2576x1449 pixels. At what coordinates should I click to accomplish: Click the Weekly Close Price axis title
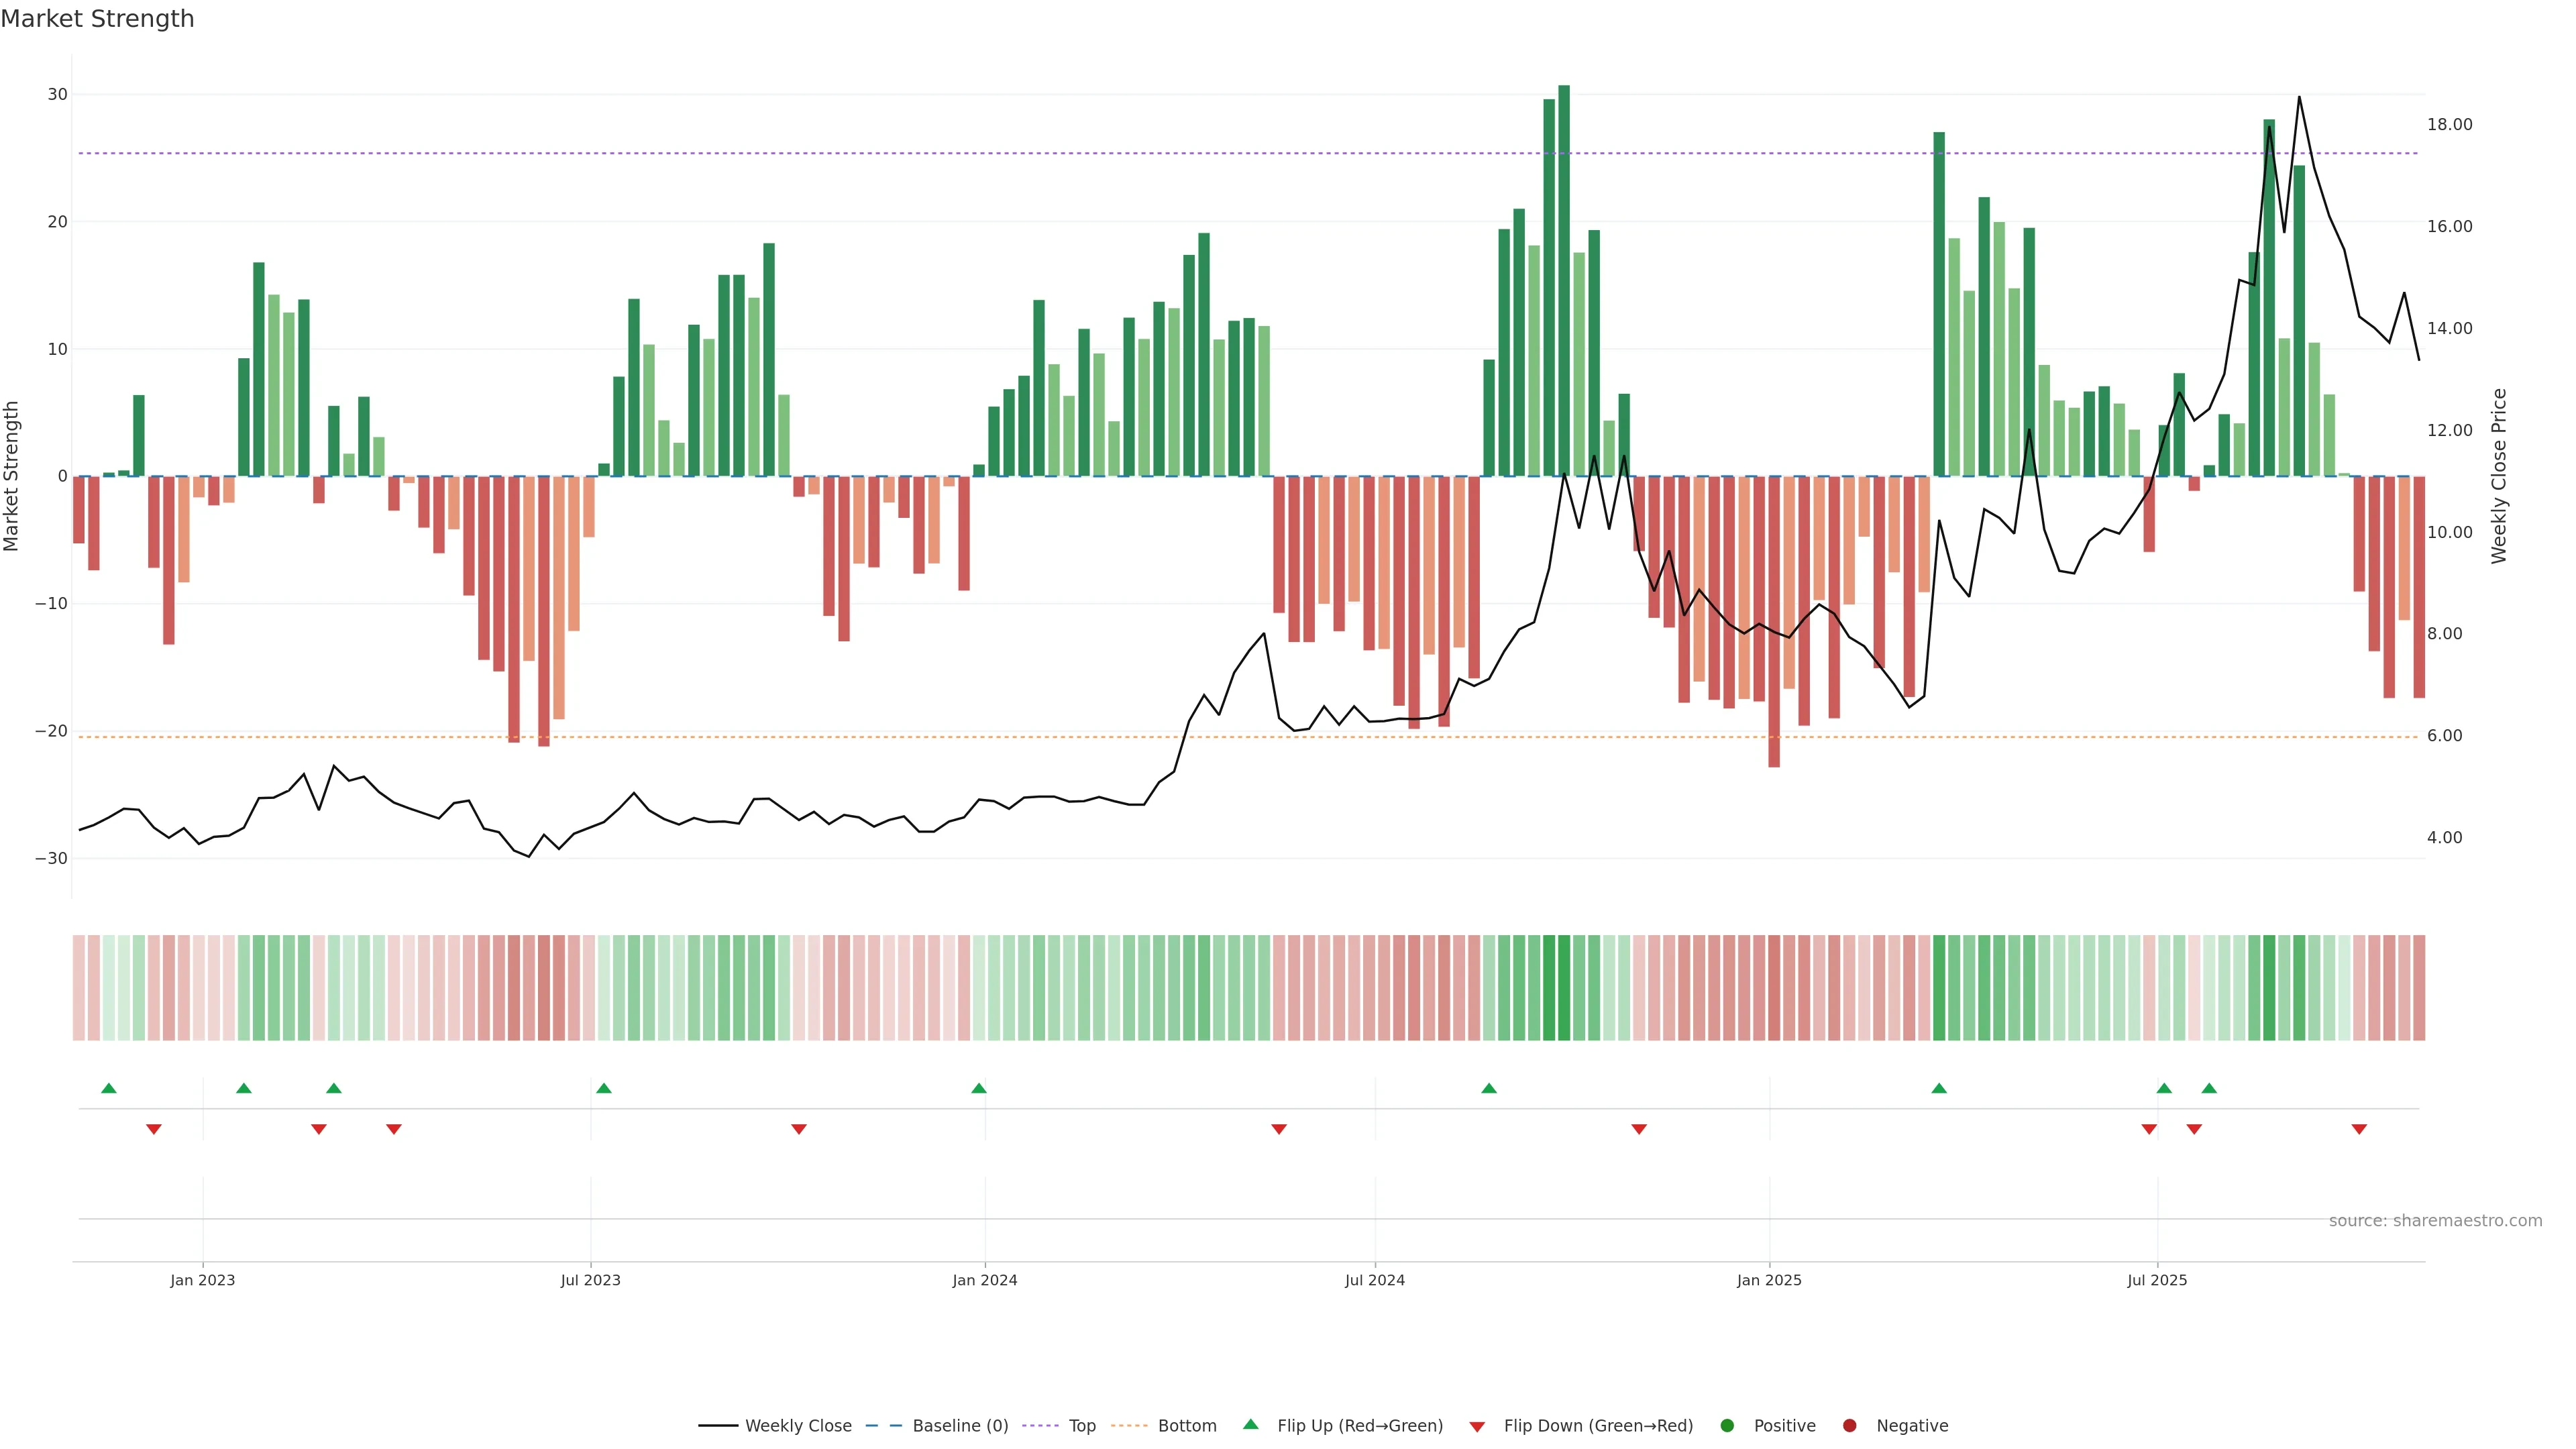pyautogui.click(x=2499, y=476)
